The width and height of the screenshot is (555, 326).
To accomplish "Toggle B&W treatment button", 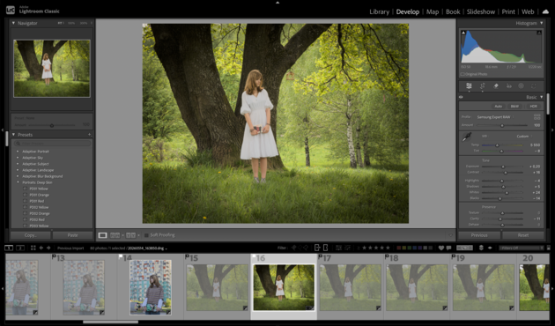I will click(514, 107).
